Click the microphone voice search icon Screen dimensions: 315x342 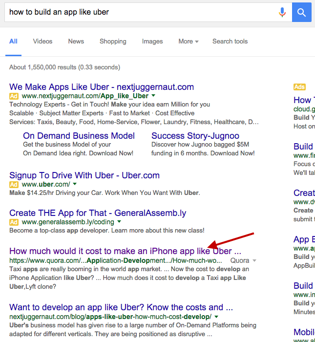[282, 12]
